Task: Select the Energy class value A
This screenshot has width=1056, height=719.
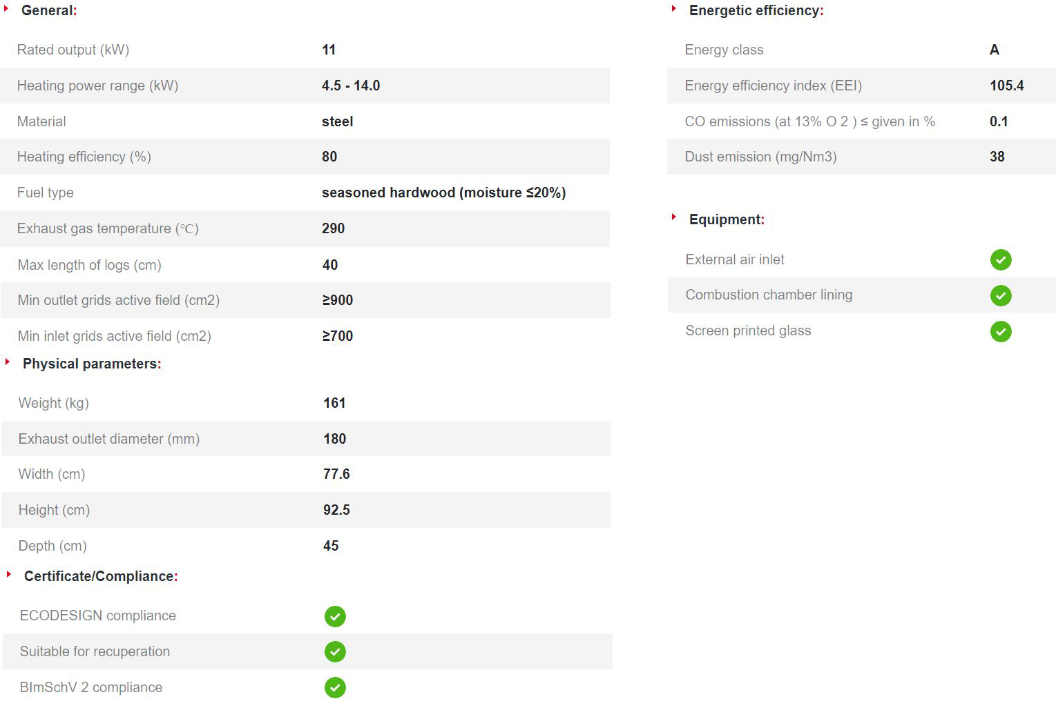Action: coord(995,50)
